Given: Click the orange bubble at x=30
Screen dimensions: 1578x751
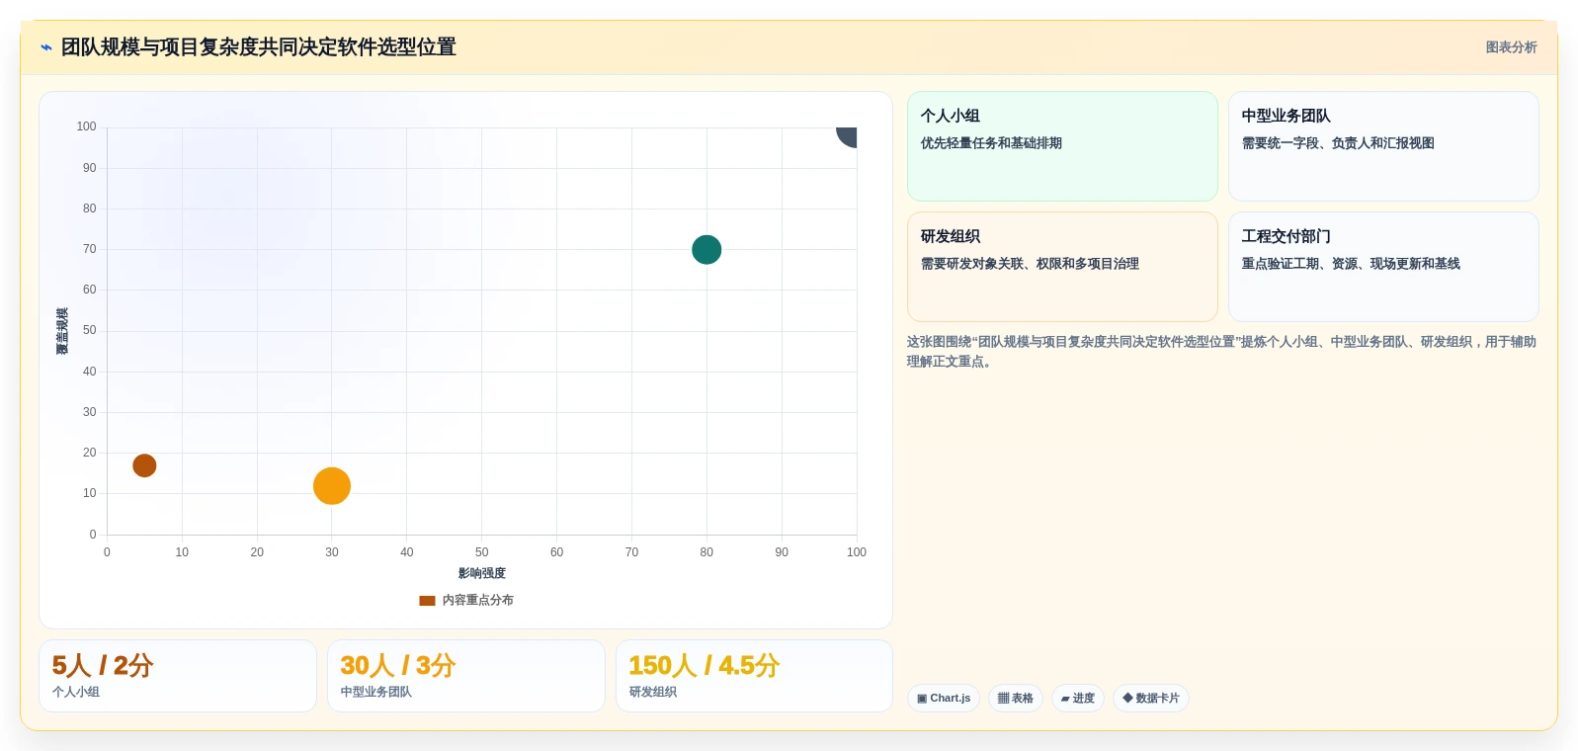Looking at the screenshot, I should click(x=332, y=486).
